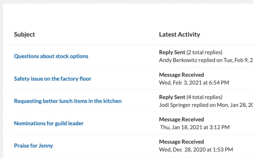The image size is (253, 158).
Task: Open "Safety issue on the factory floor"
Action: coord(53,79)
